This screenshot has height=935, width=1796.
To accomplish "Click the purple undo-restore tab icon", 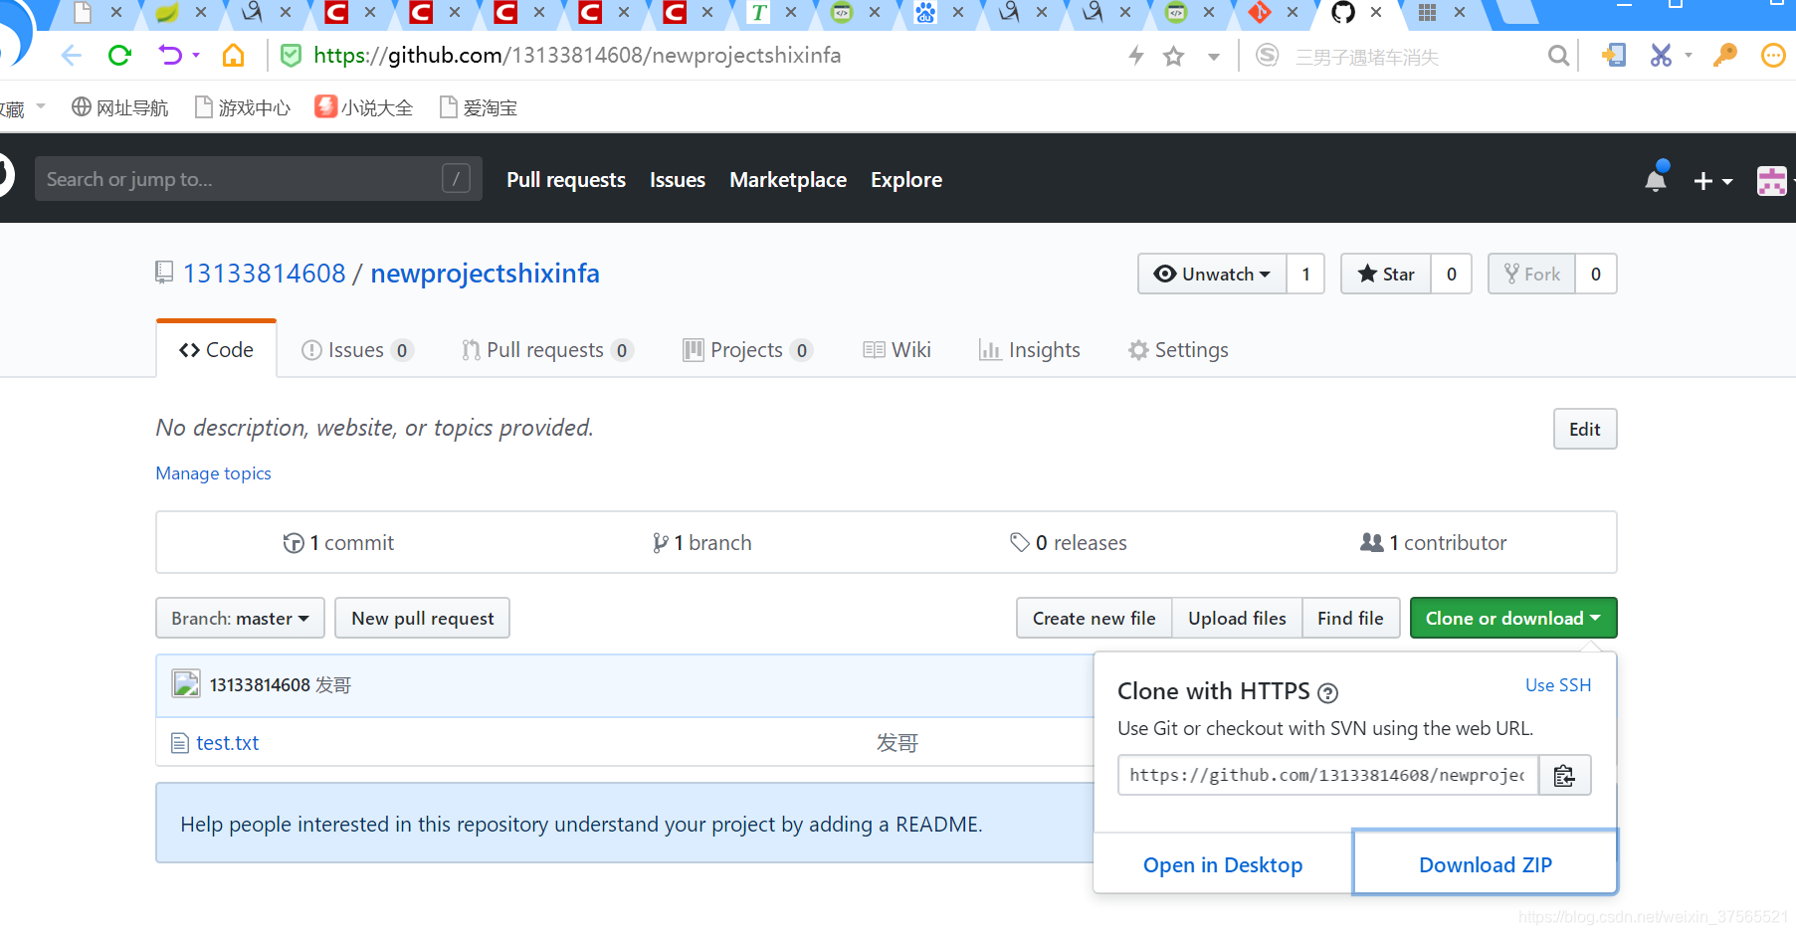I will click(170, 56).
